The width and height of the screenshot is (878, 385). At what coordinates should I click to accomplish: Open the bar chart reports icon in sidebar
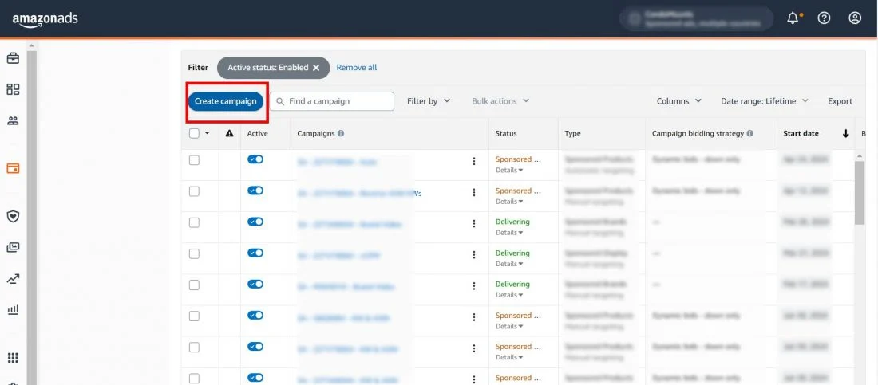pos(13,309)
